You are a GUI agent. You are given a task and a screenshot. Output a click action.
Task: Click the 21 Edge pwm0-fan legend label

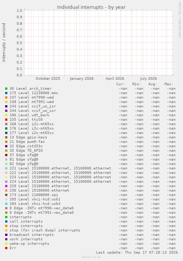click(x=27, y=142)
